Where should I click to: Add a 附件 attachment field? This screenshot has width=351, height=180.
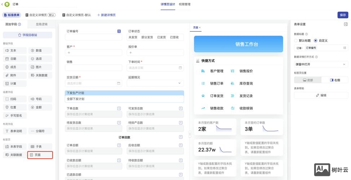click(x=14, y=75)
